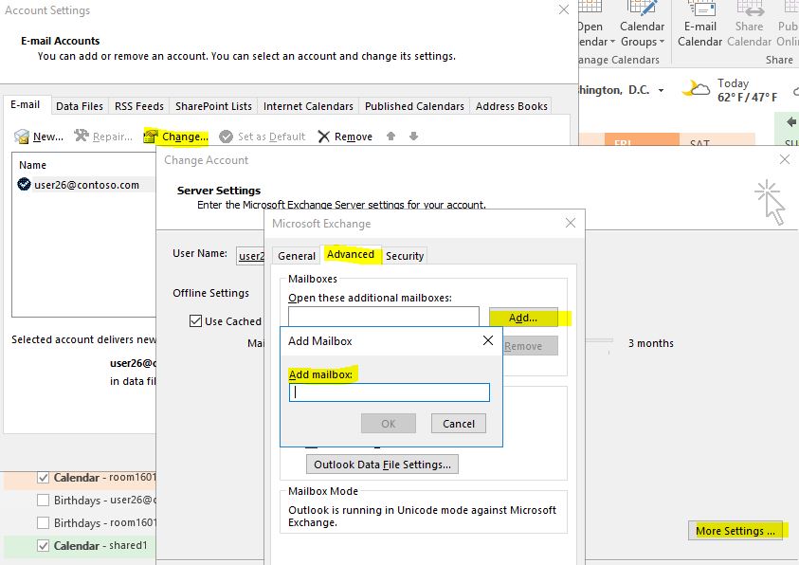
Task: Enable the Birthdays - user26 calendar
Action: point(43,500)
